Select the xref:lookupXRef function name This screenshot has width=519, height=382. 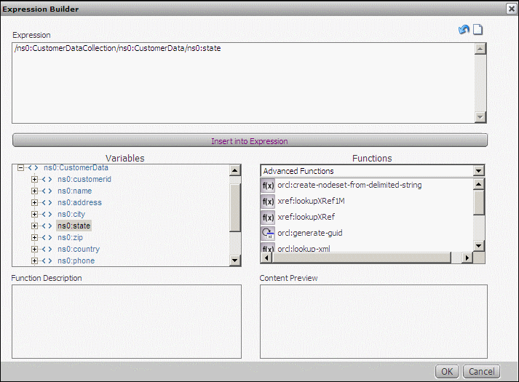[306, 217]
